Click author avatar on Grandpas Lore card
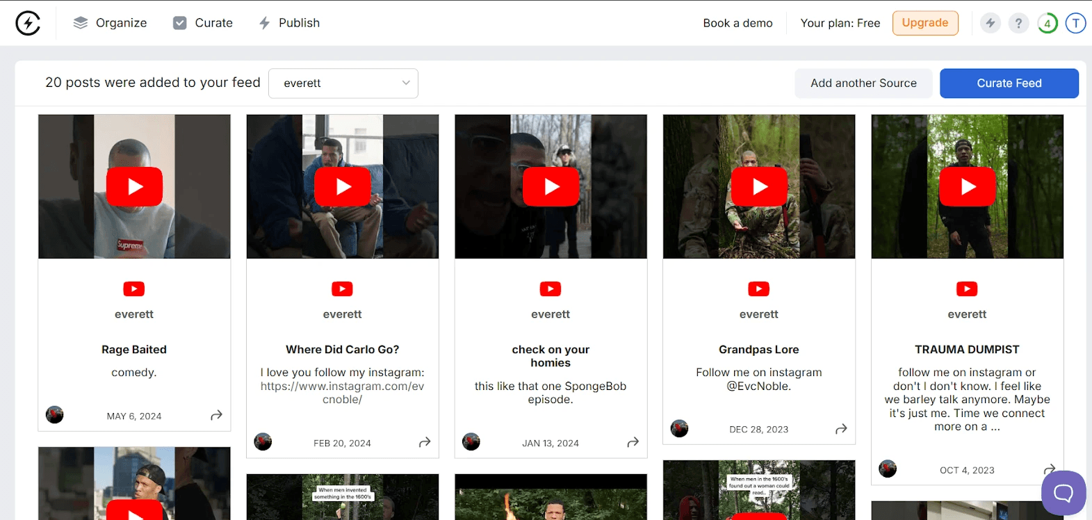 (679, 428)
